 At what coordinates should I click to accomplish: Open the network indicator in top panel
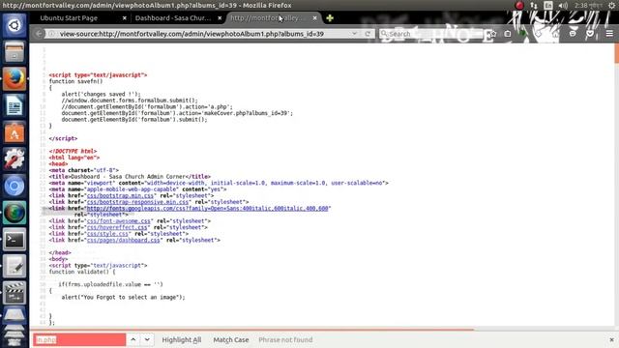534,5
